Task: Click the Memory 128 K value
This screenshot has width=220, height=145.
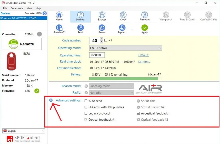Action: [29, 86]
